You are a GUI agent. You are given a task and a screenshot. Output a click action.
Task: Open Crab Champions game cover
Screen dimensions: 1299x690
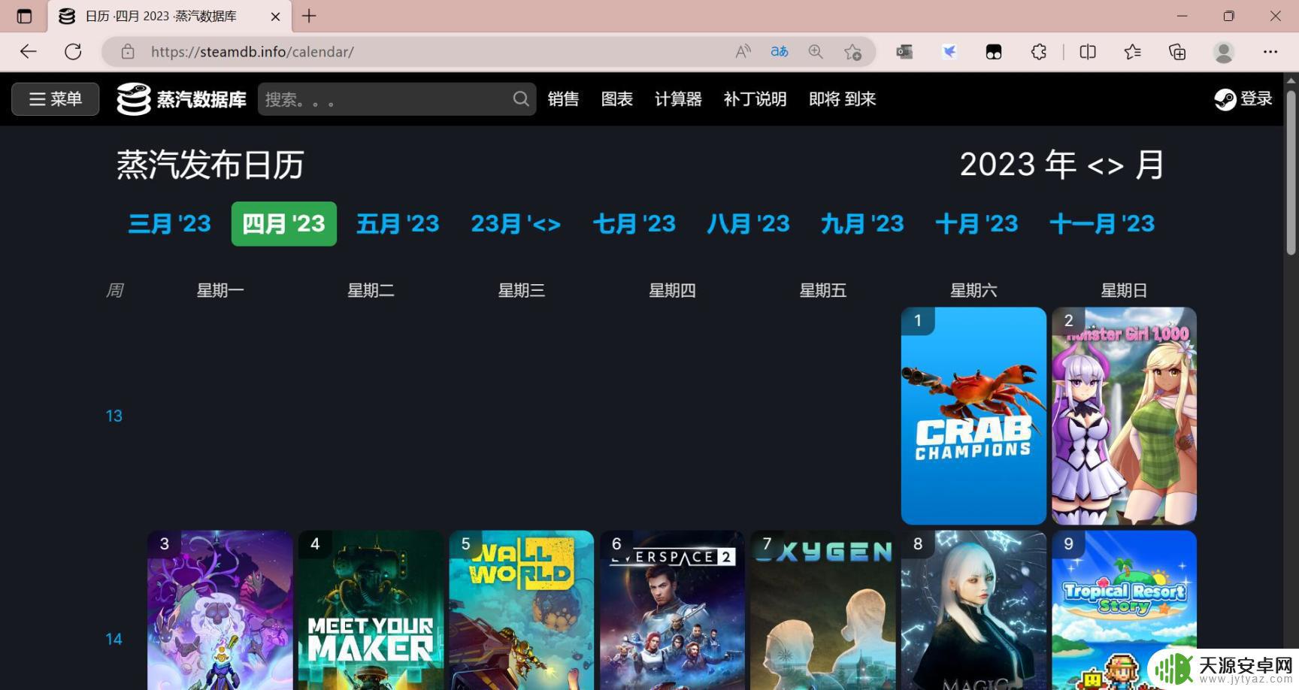tap(973, 416)
